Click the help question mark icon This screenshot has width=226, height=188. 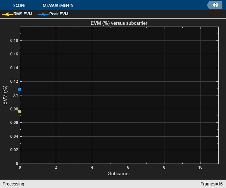215,5
